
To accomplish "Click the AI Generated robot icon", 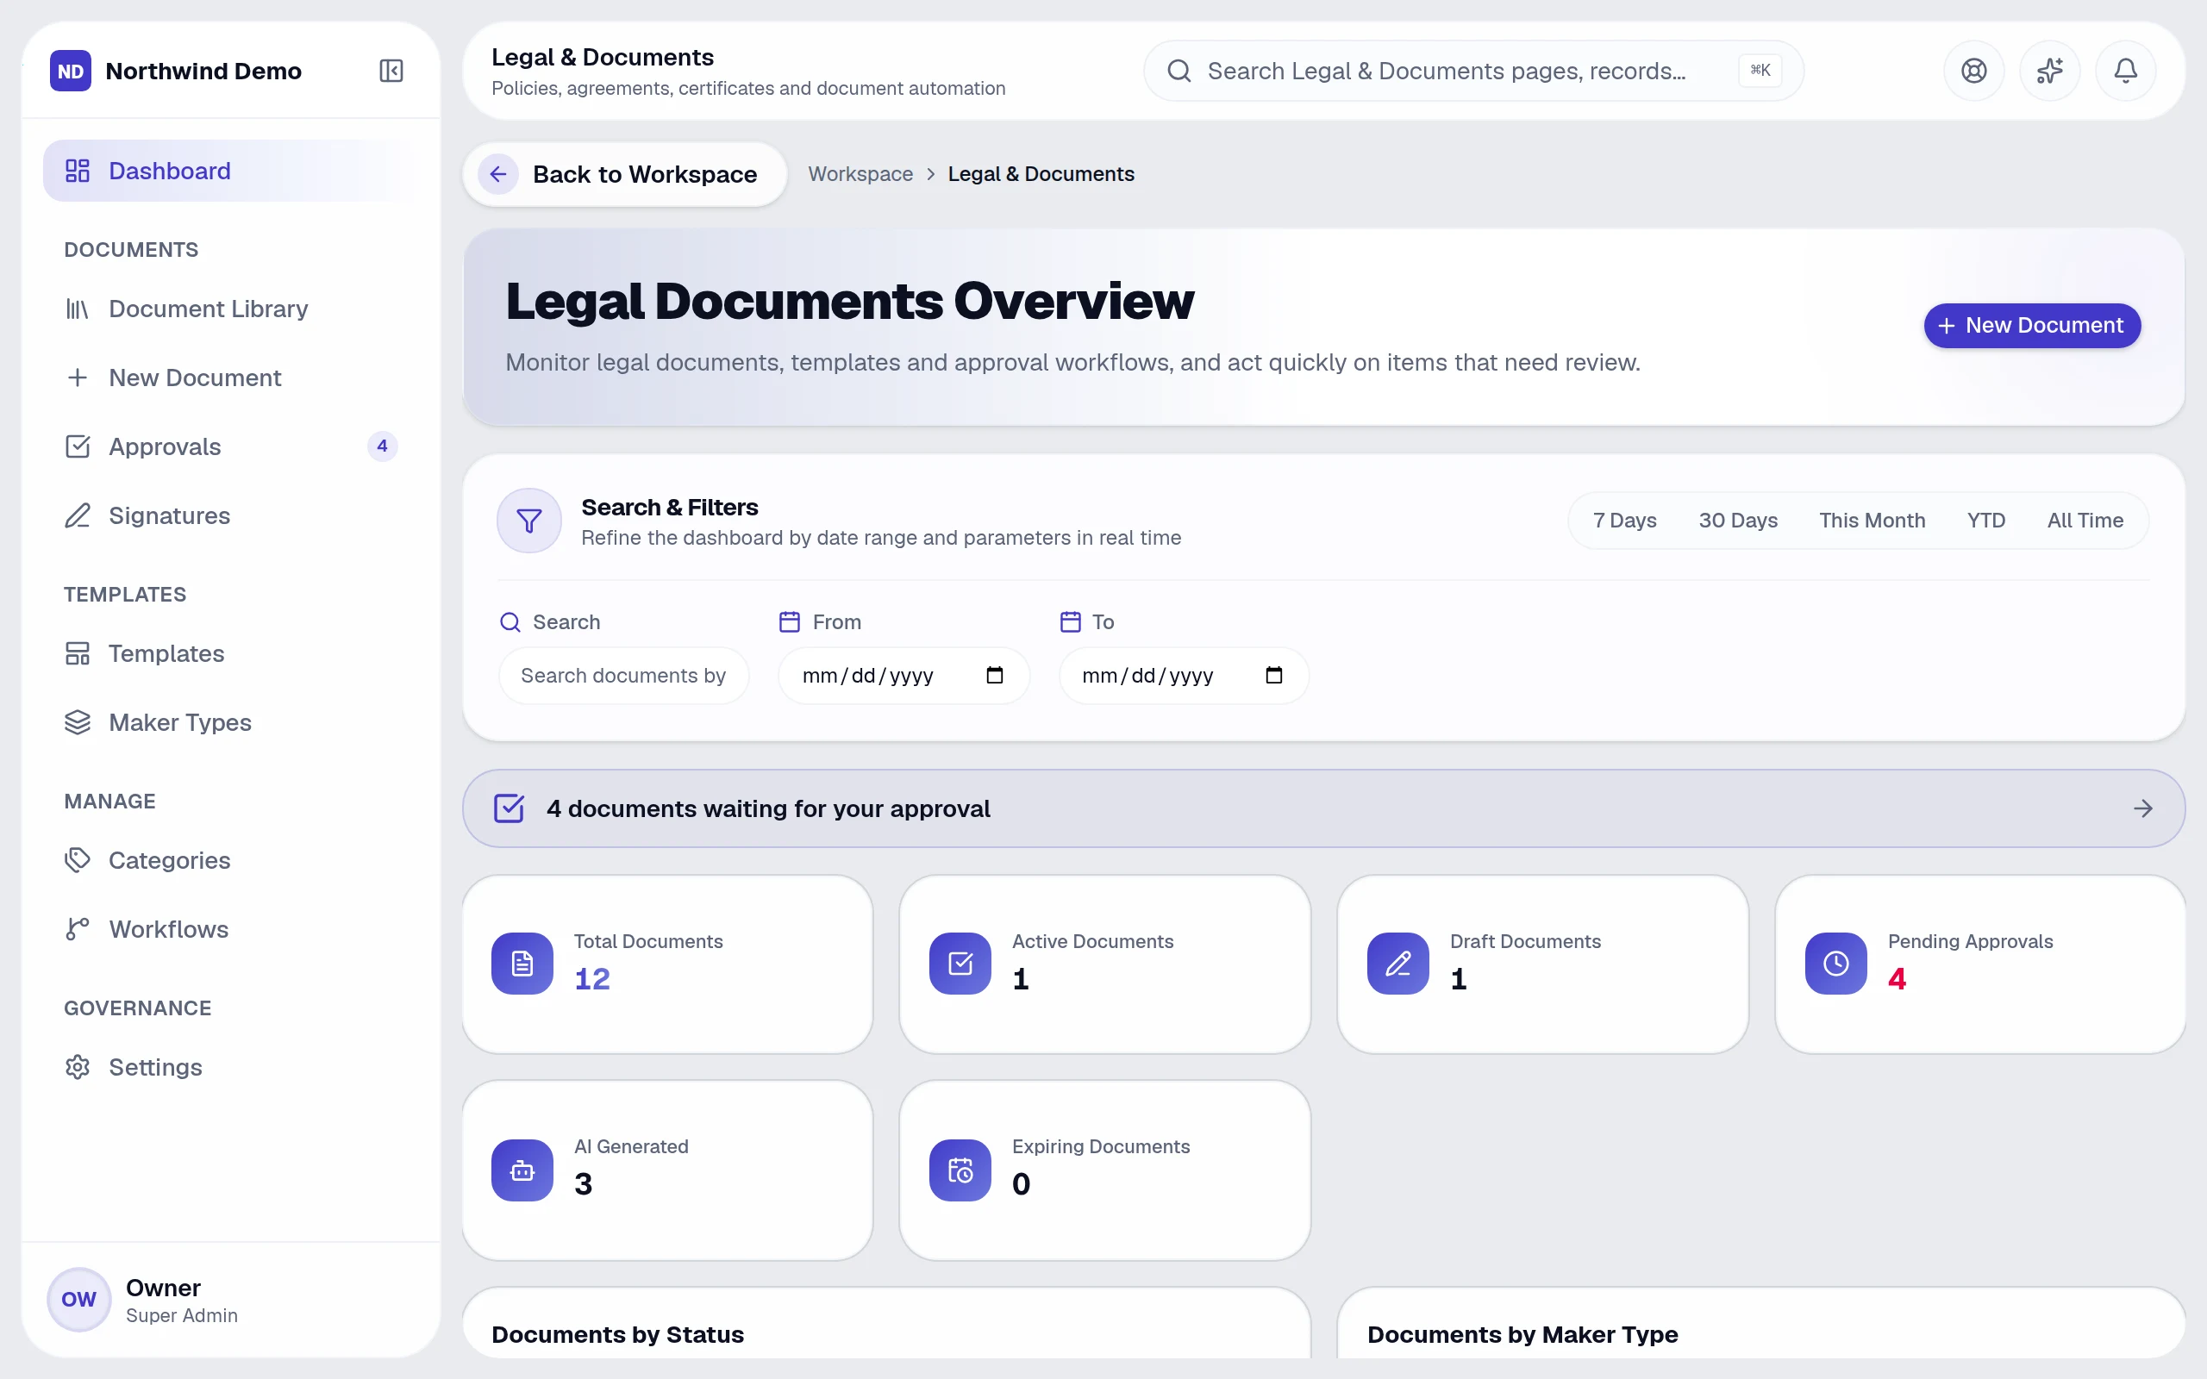I will [x=522, y=1170].
